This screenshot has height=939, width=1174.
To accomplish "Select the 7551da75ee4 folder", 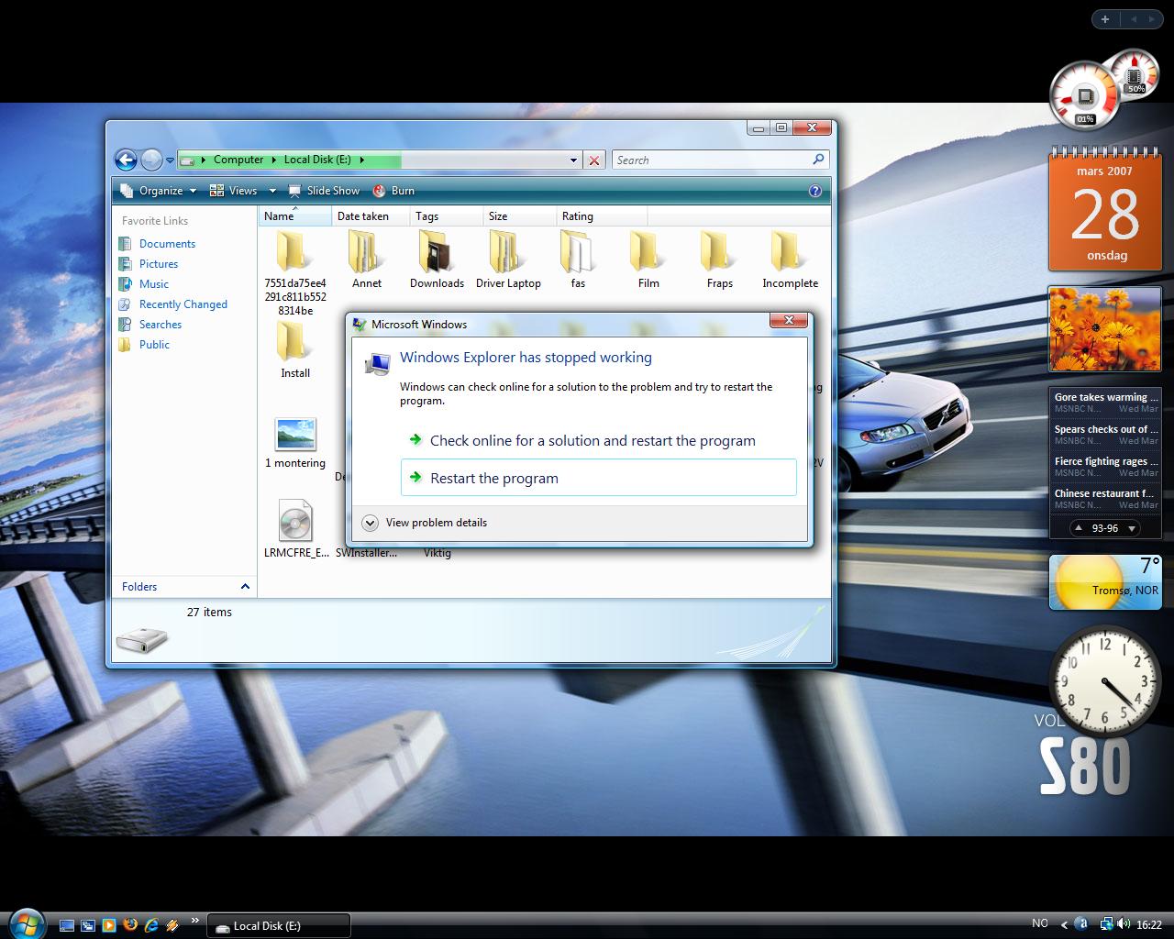I will [295, 271].
